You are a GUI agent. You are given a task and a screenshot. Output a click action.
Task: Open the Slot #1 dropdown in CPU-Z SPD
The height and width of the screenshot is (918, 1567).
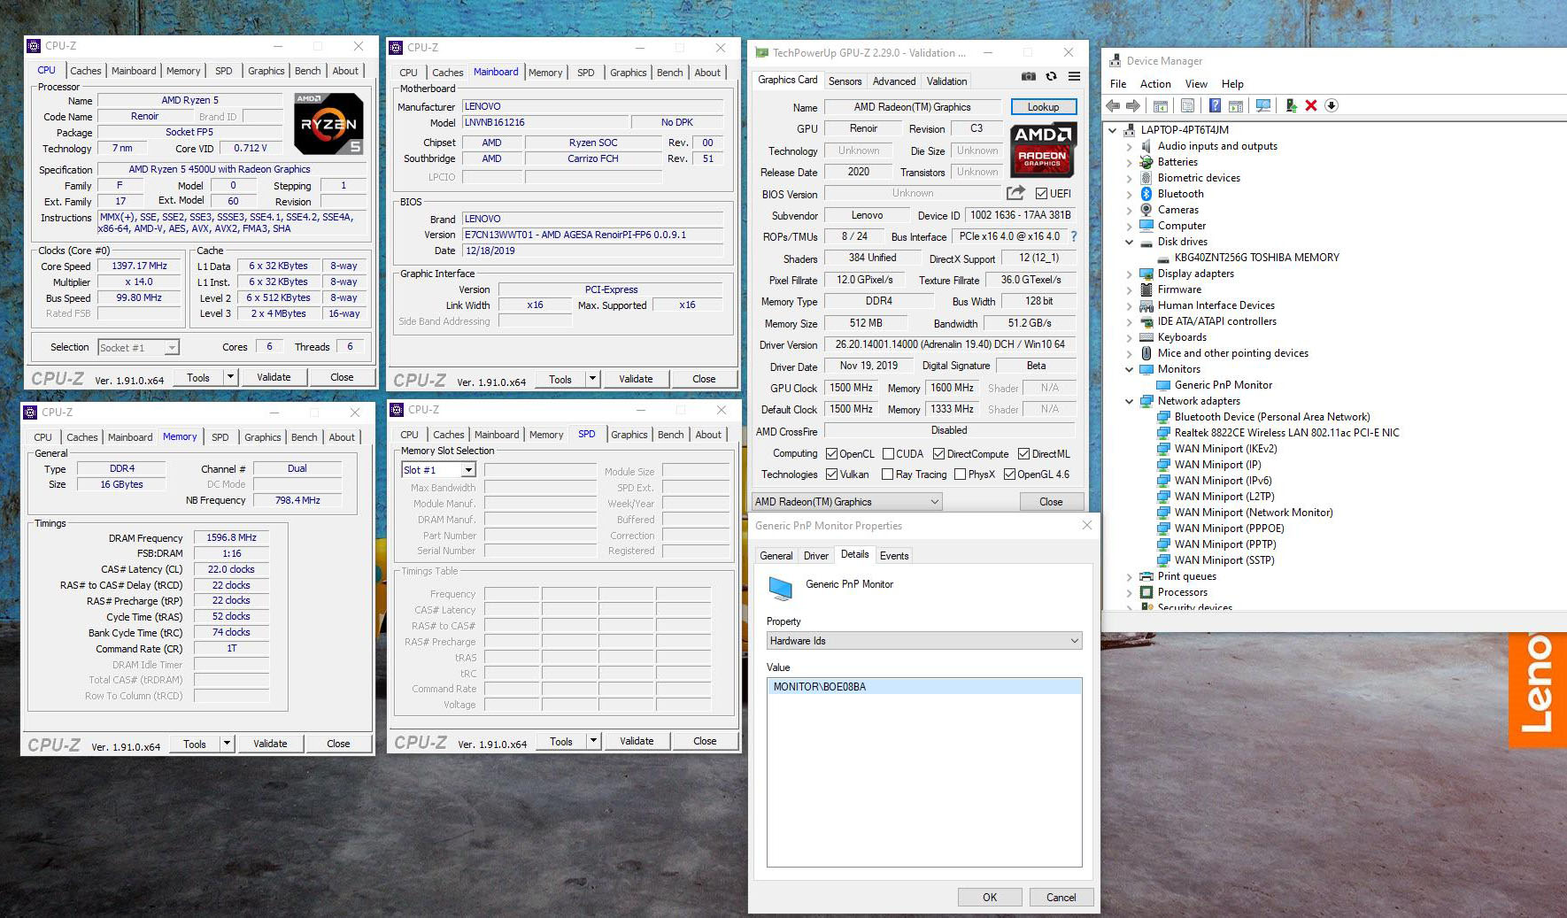[x=439, y=470]
